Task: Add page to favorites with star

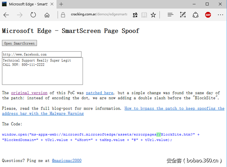Action: click(x=153, y=15)
